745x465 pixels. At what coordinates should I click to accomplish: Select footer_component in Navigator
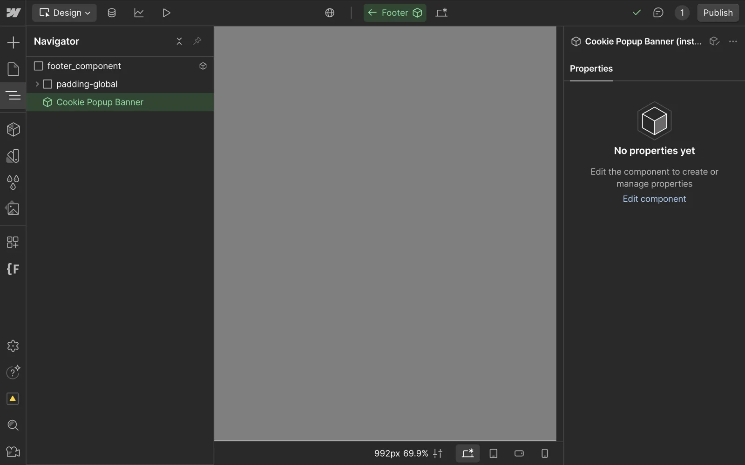84,66
